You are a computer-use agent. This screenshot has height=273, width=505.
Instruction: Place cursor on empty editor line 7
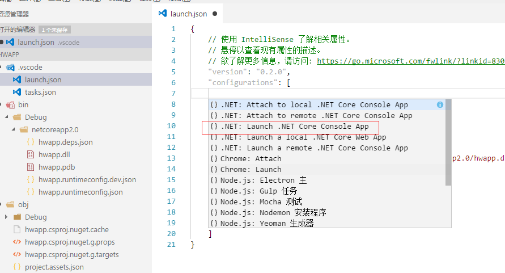click(x=348, y=93)
